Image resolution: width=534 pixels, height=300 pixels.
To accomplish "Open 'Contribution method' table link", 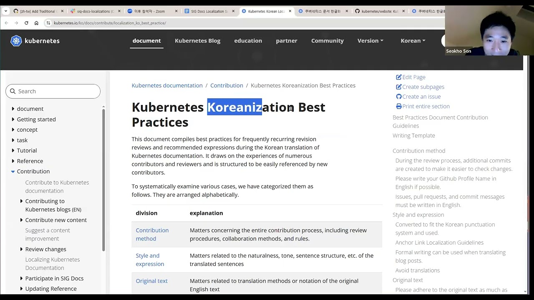I will [x=152, y=235].
